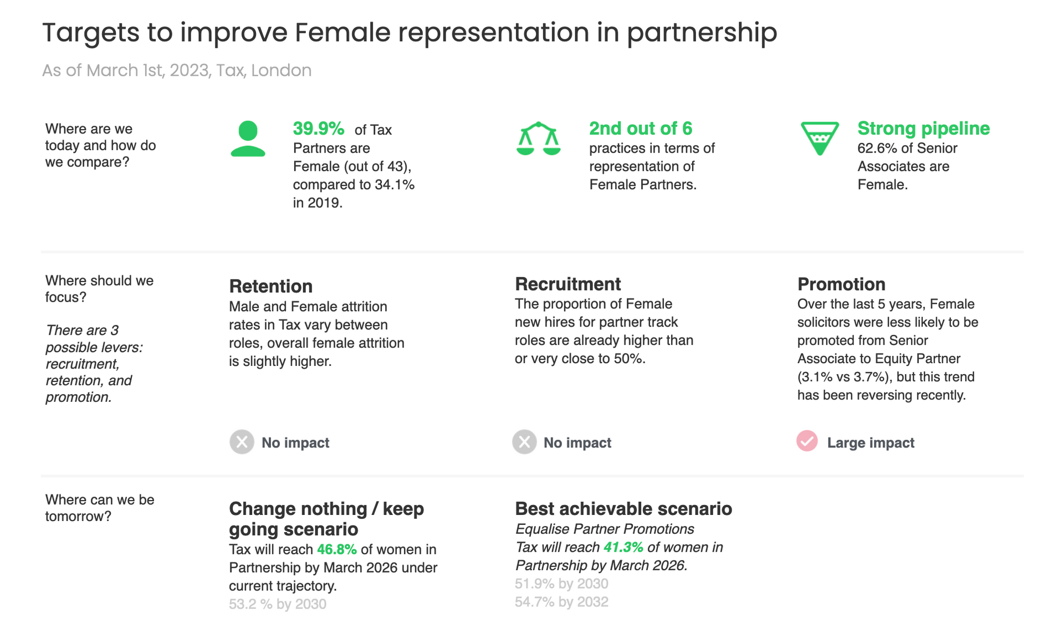
Task: Click the 46.8% highlighted figure
Action: click(x=336, y=549)
